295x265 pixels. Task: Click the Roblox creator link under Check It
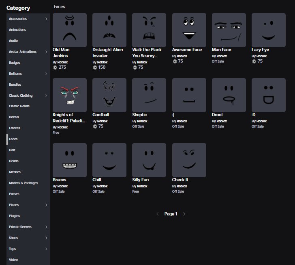coord(182,186)
